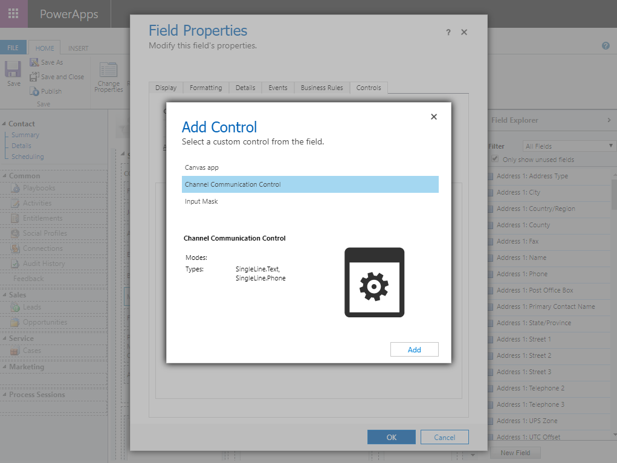This screenshot has height=463, width=617.
Task: Click the Address 1: Address Type field icon
Action: (x=490, y=176)
